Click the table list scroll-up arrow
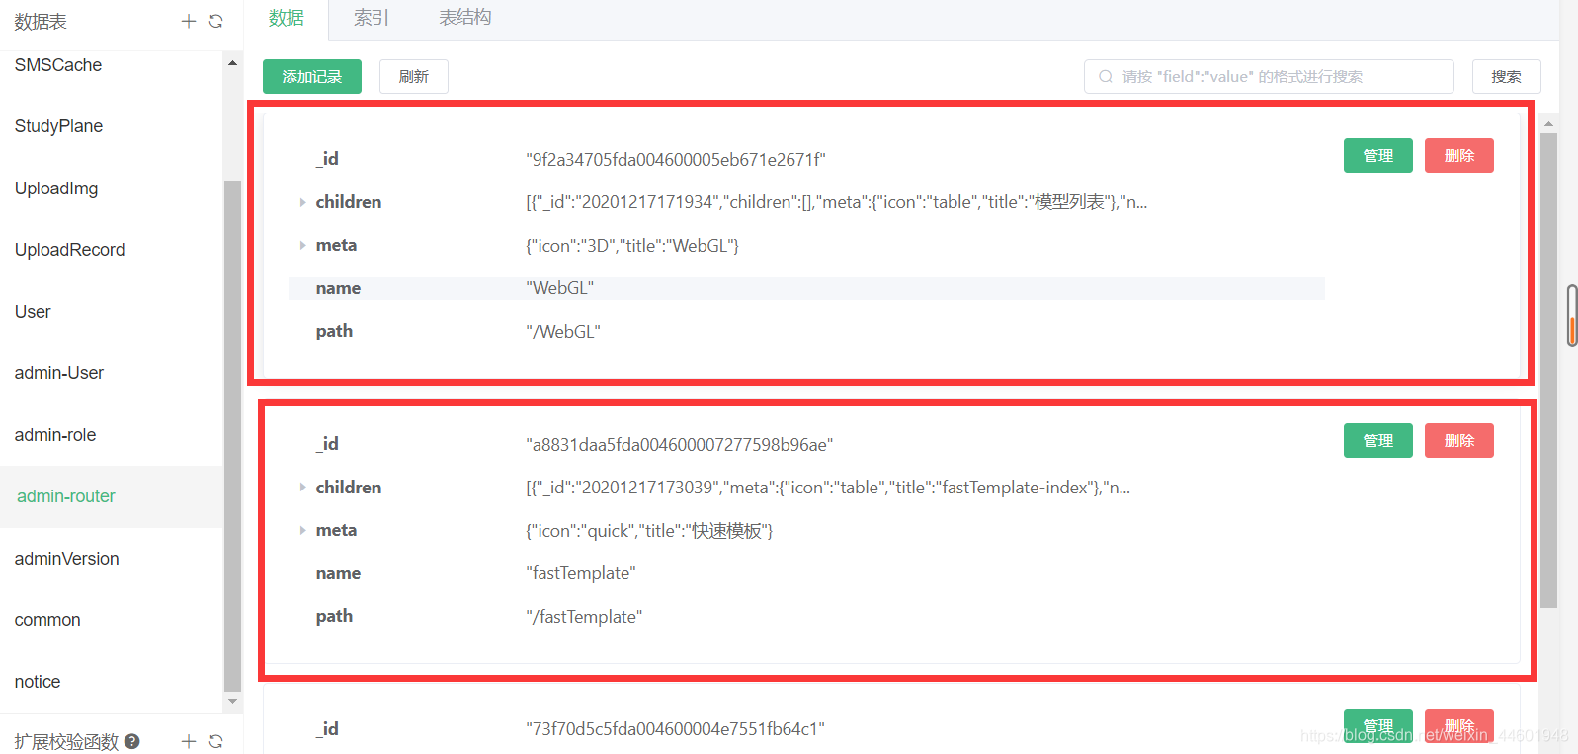Image resolution: width=1578 pixels, height=754 pixels. pos(232,63)
